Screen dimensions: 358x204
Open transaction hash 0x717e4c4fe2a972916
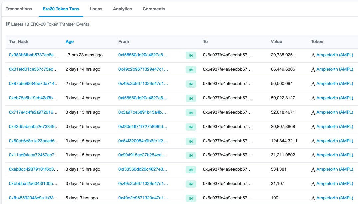33,112
